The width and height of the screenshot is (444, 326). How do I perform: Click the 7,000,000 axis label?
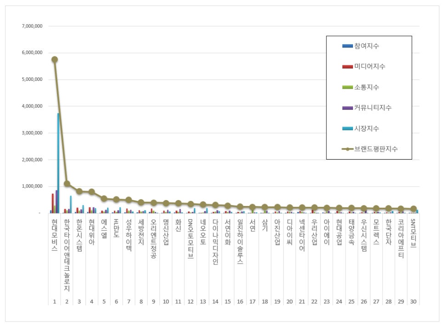click(x=32, y=26)
